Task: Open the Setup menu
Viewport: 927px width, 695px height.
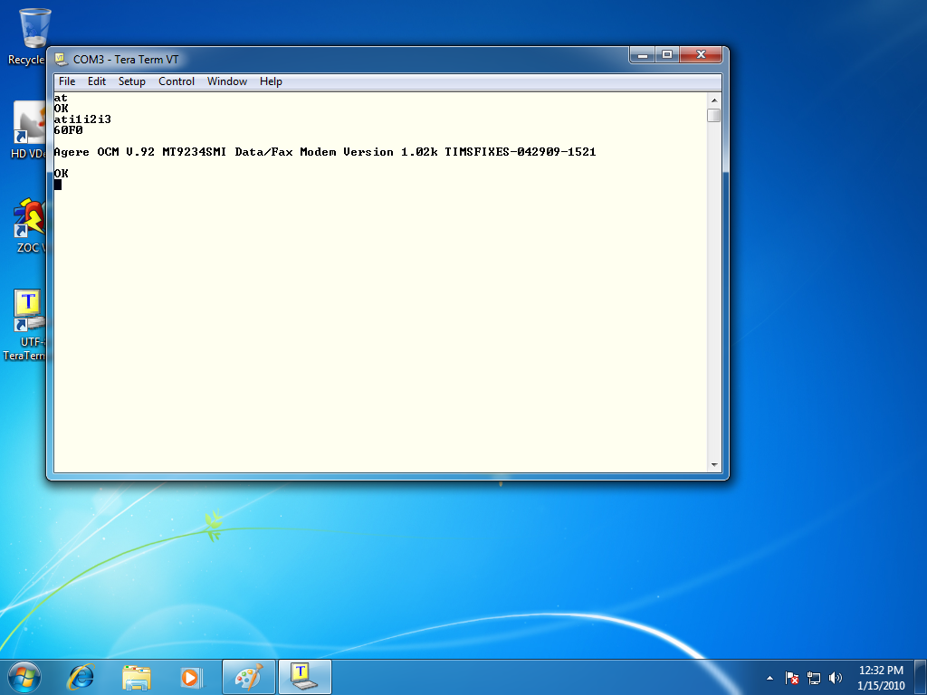Action: pos(132,81)
